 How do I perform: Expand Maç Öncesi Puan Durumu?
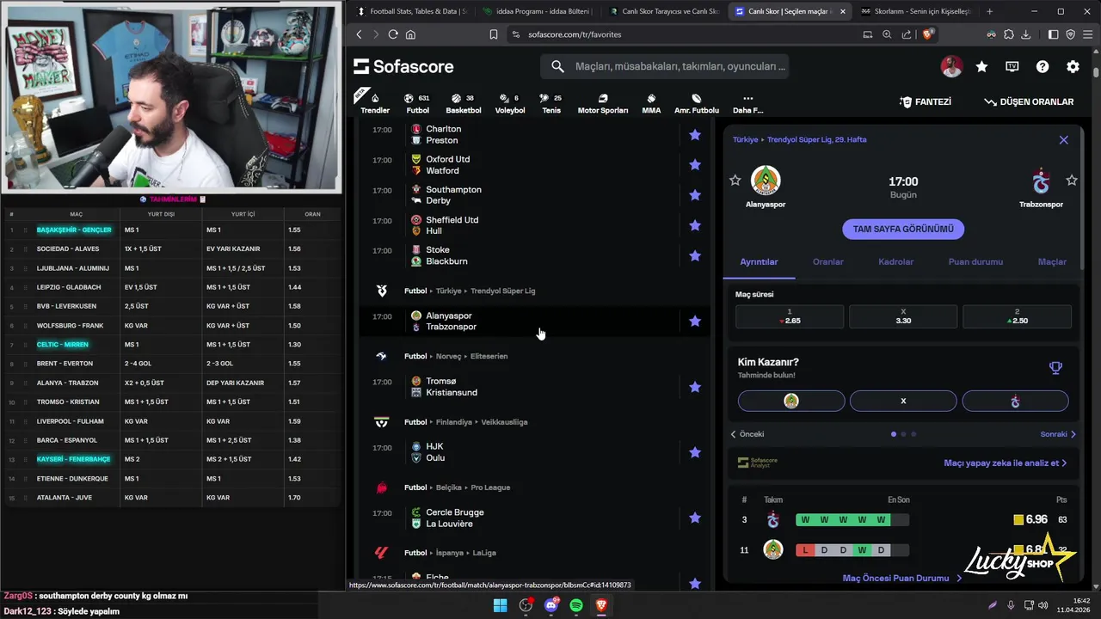pyautogui.click(x=902, y=579)
